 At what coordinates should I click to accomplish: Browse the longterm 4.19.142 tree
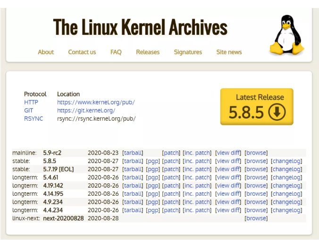[x=256, y=185]
